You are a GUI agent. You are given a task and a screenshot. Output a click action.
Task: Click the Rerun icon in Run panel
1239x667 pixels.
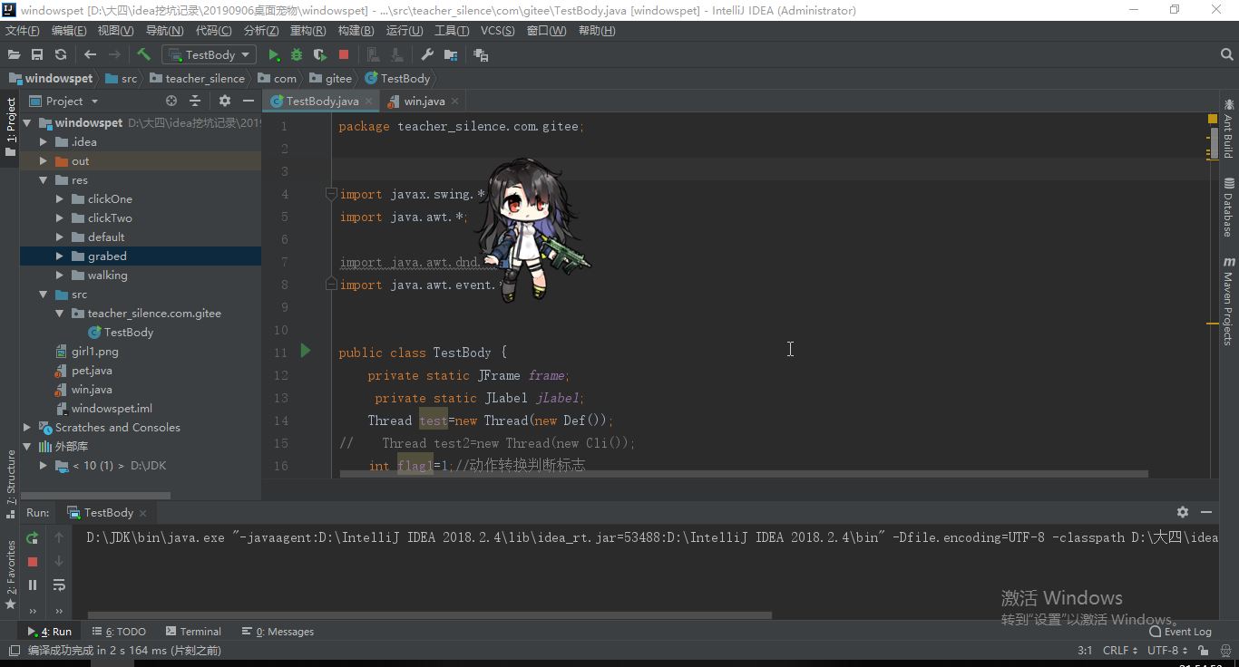pos(32,536)
